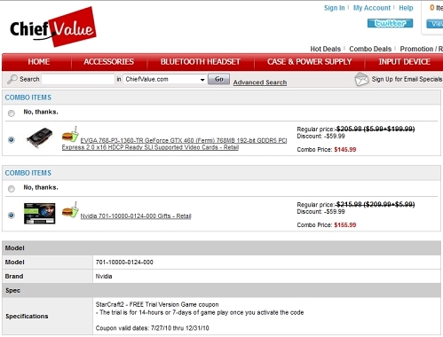Open the INPUT DEVICE tab
This screenshot has height=337, width=443.
pos(404,61)
